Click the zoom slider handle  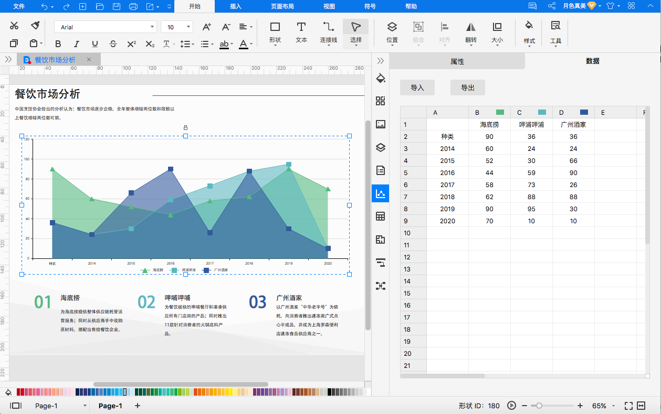pos(539,406)
